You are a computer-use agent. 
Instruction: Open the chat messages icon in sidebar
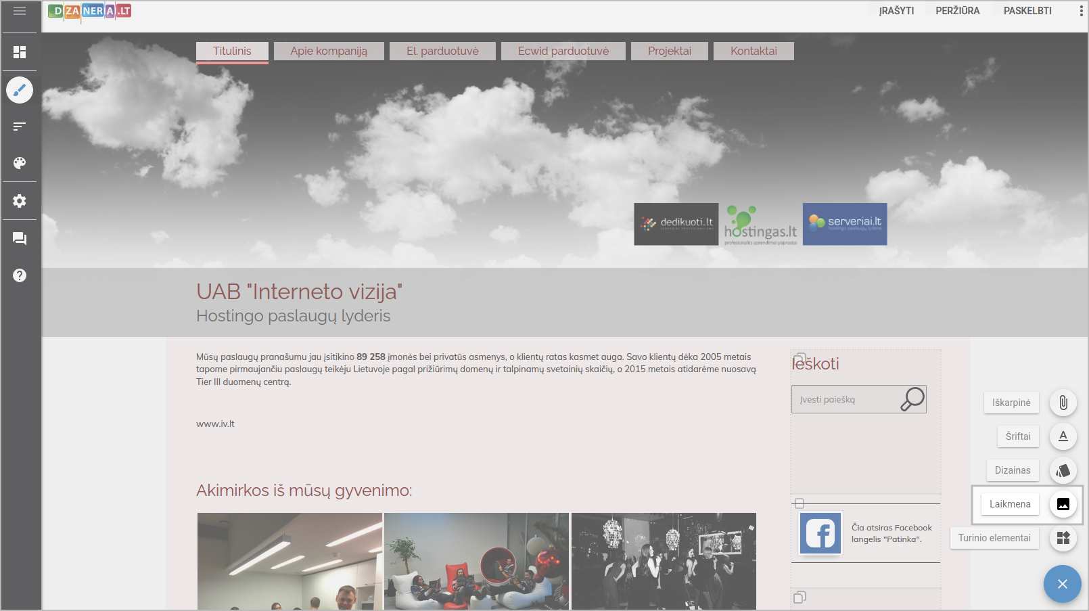point(20,239)
